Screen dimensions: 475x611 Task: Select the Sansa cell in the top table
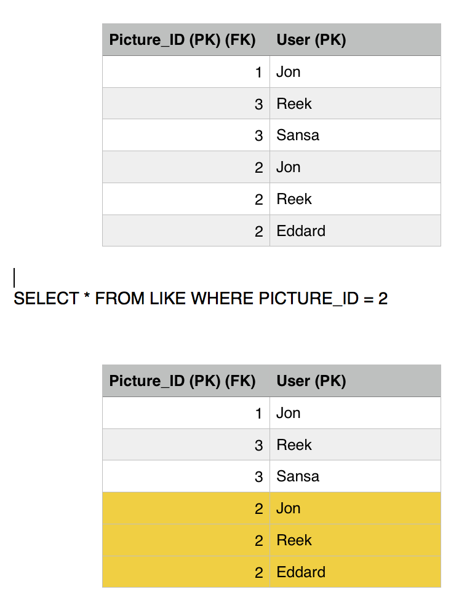pos(298,135)
